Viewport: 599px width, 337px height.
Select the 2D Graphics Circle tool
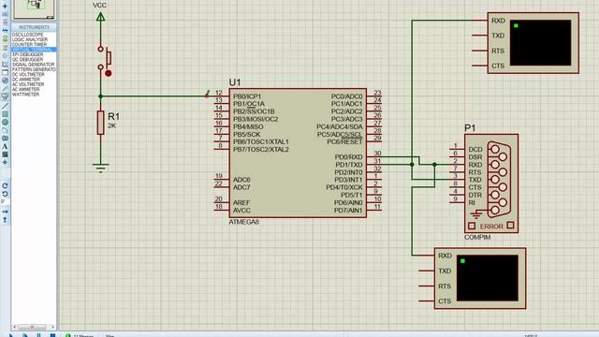point(5,123)
